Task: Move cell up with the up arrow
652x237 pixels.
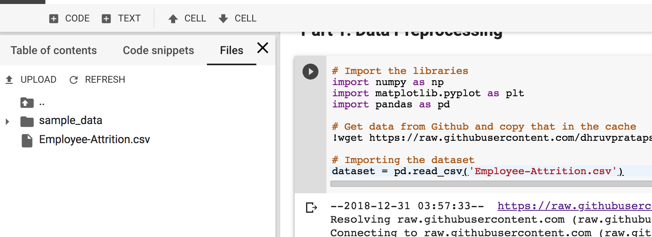Action: click(x=173, y=19)
